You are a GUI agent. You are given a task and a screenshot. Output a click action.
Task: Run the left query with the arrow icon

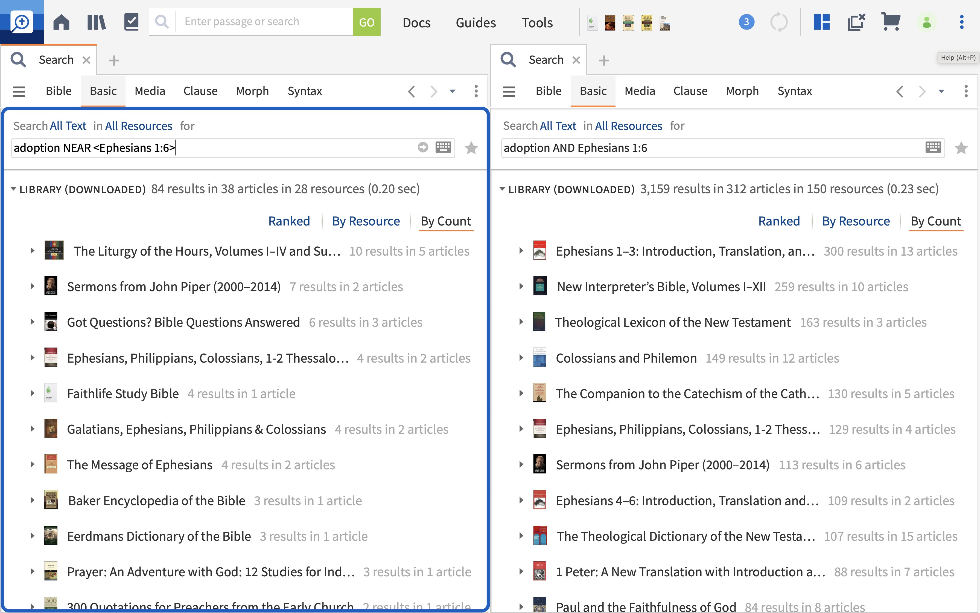pos(423,147)
